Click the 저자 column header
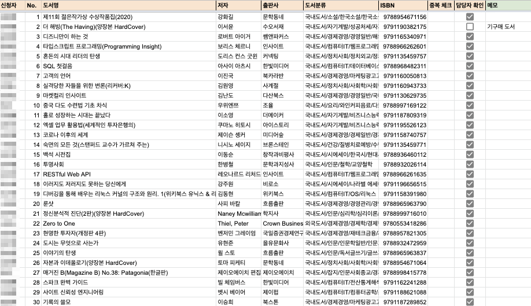This screenshot has width=531, height=306. coord(238,5)
